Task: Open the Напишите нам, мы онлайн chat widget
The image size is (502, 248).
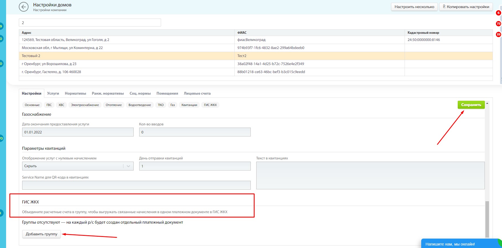Action: pos(450,244)
